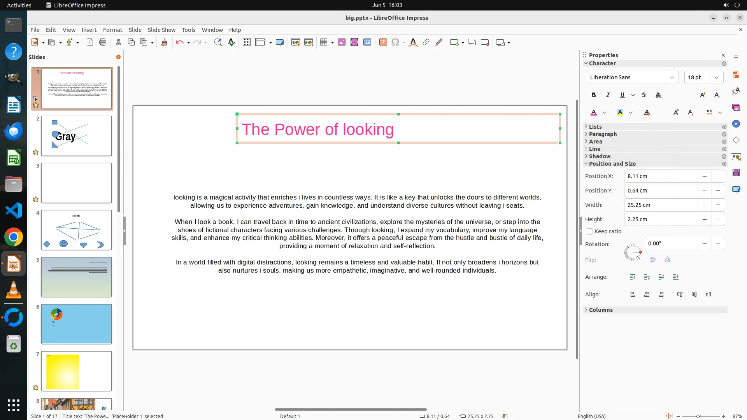Open the font name dropdown
This screenshot has height=420, width=747.
pos(672,77)
